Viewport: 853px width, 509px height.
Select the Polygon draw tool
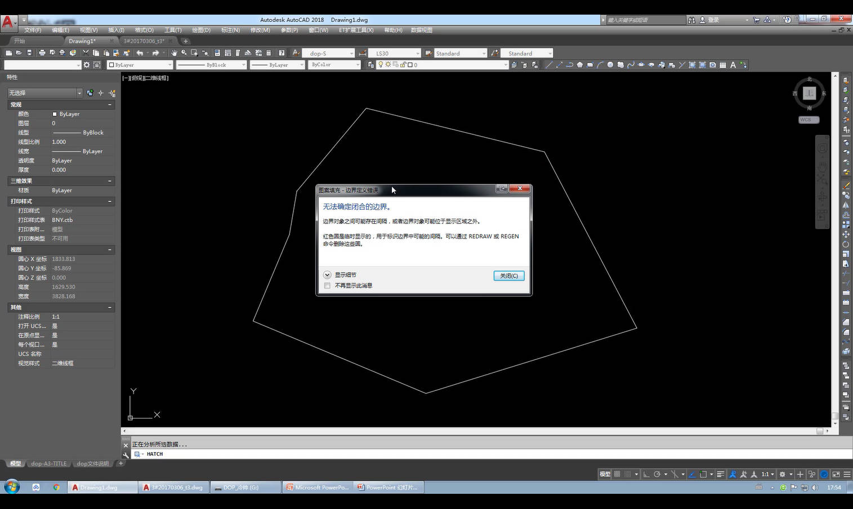579,65
